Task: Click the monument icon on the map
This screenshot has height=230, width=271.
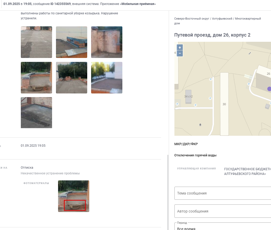Action: coord(200,125)
